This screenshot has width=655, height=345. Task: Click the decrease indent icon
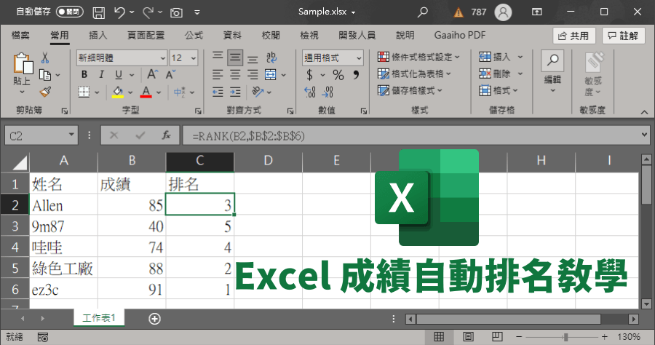tap(218, 92)
